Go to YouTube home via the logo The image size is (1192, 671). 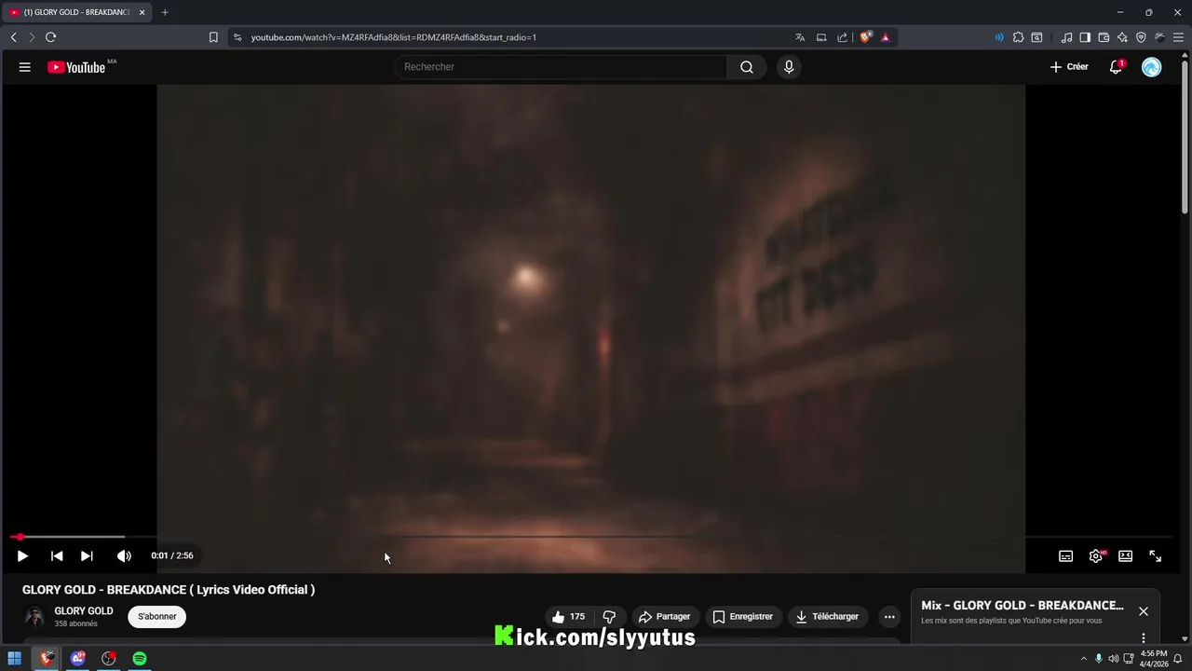click(x=76, y=67)
